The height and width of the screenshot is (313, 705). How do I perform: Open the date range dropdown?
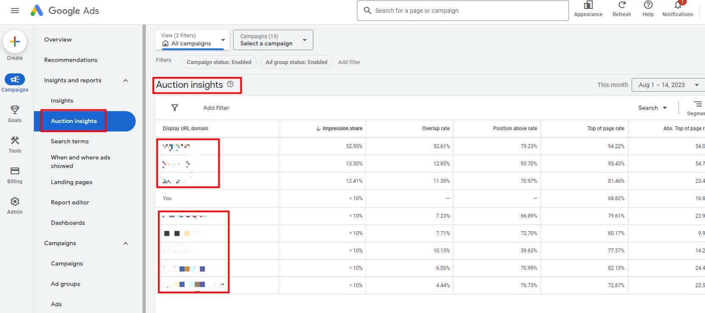[668, 85]
